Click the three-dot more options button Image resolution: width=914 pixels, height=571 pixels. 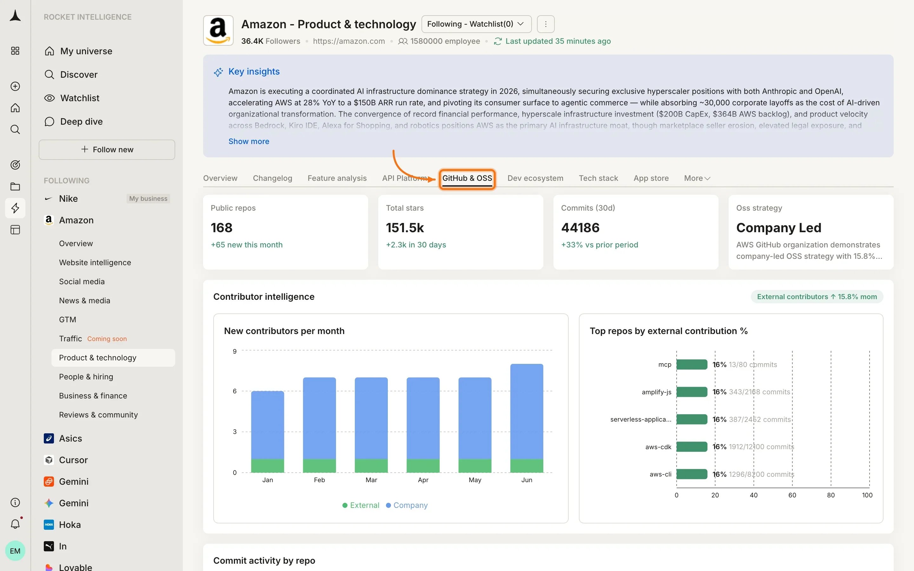546,24
